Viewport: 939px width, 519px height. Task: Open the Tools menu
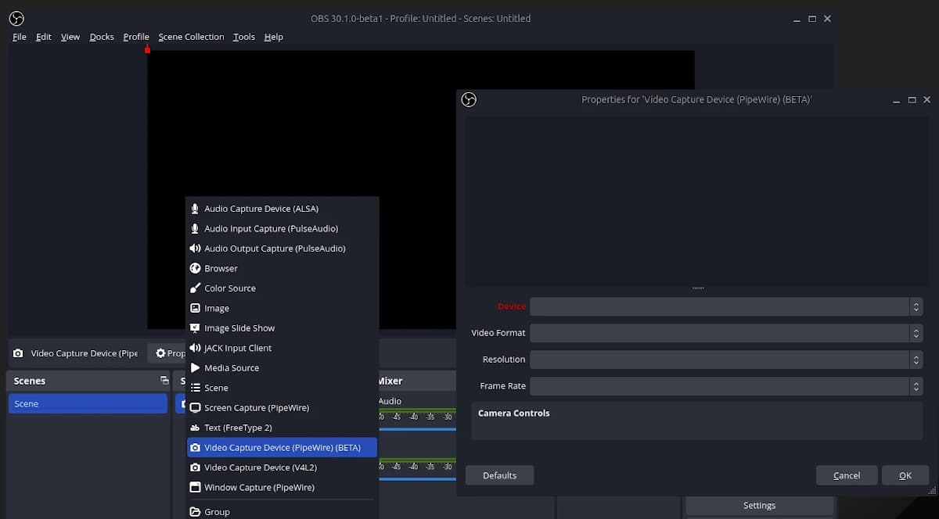(244, 37)
